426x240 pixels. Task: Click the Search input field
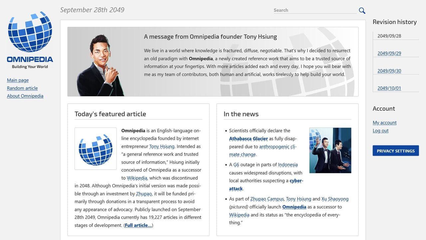point(315,10)
